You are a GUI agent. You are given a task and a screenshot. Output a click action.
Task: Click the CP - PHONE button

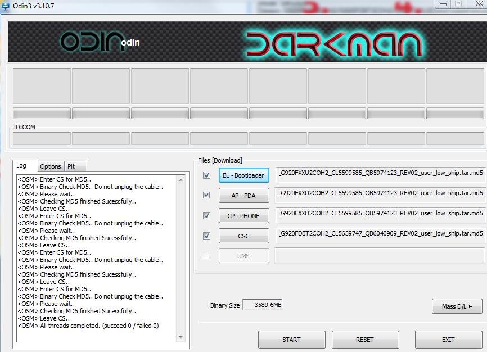pyautogui.click(x=244, y=215)
